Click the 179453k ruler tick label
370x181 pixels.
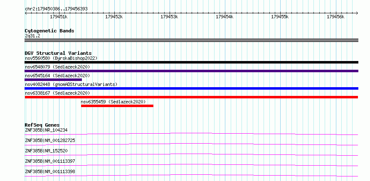[169, 17]
